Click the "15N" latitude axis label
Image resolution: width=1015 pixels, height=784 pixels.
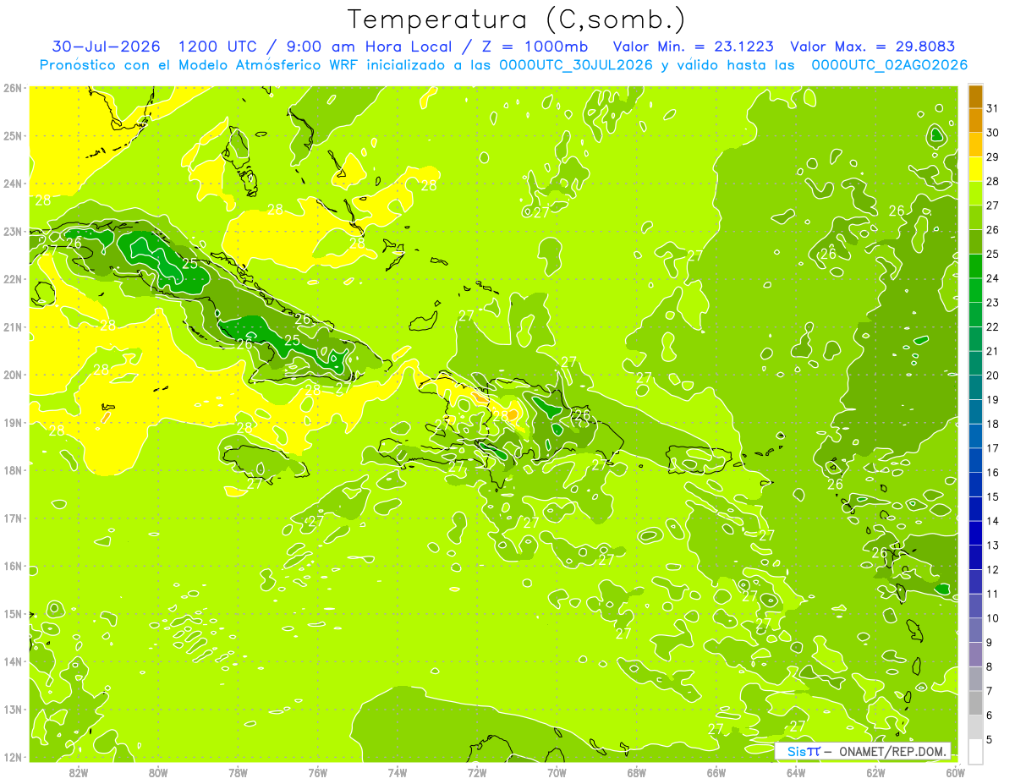pos(13,613)
